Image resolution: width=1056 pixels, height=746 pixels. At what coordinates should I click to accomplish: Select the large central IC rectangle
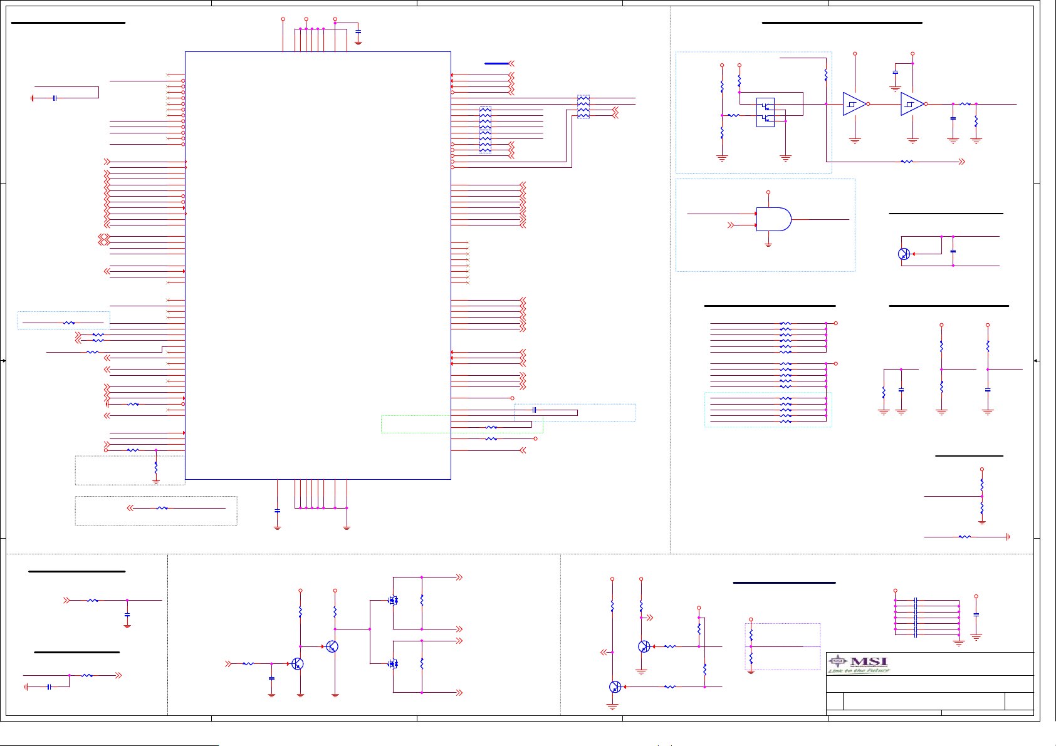pos(318,266)
